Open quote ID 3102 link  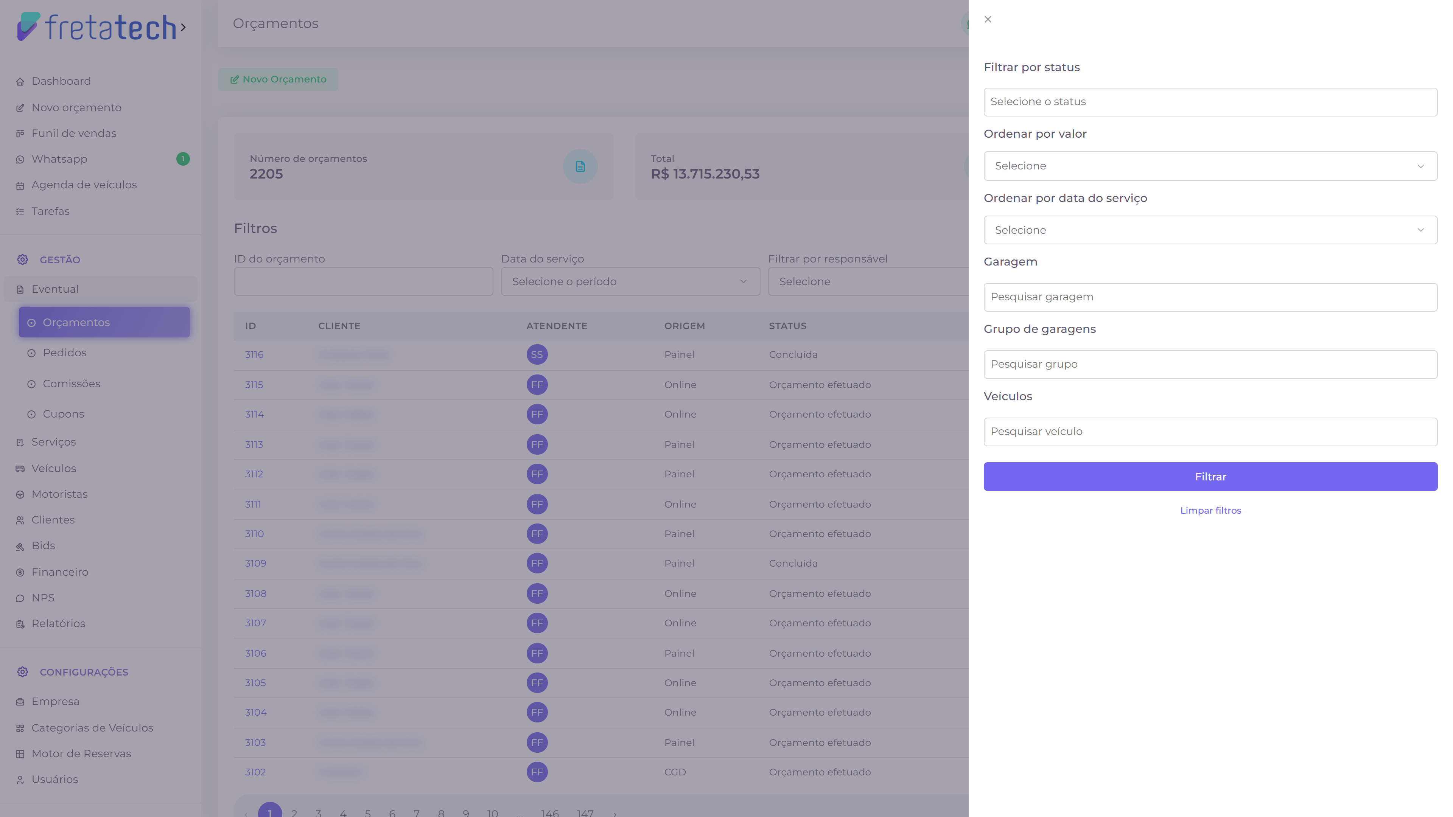click(x=255, y=772)
